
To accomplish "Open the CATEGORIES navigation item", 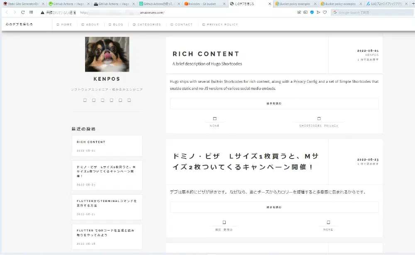I will point(147,24).
